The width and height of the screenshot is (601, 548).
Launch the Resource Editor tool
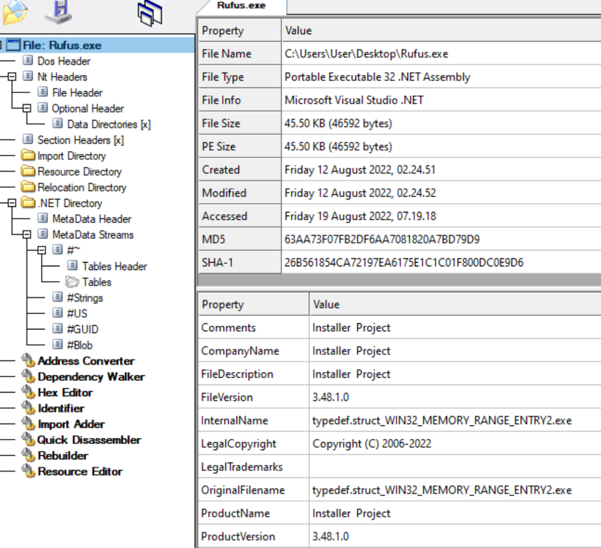click(x=80, y=471)
